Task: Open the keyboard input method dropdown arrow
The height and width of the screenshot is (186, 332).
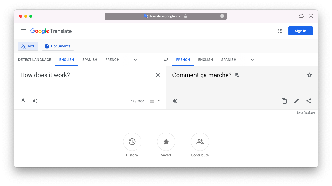Action: (x=158, y=101)
